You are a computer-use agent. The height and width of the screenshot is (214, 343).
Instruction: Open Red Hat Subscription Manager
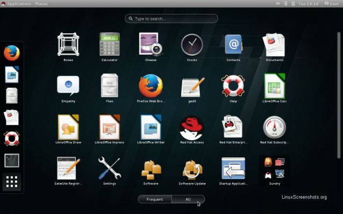pos(274,127)
